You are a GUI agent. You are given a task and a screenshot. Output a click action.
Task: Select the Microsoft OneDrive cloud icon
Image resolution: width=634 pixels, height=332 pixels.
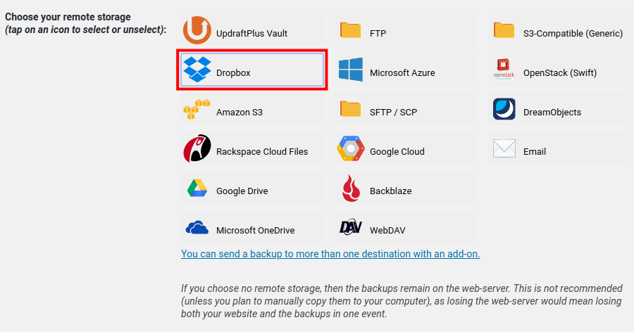197,229
